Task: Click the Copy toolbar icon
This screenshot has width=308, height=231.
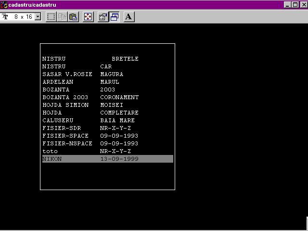Action: pos(62,17)
